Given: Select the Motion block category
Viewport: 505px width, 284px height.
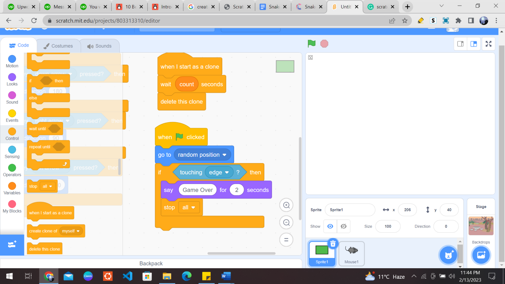Looking at the screenshot, I should [12, 61].
